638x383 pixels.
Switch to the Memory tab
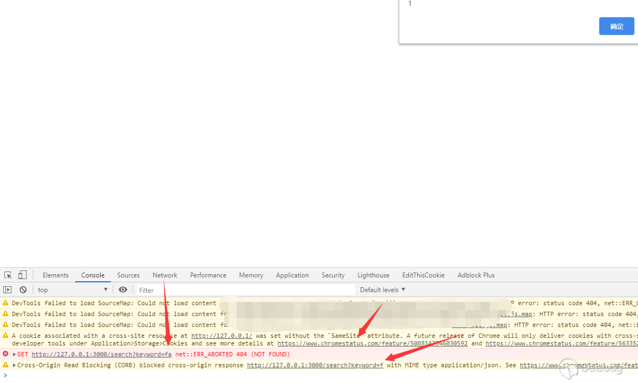251,275
